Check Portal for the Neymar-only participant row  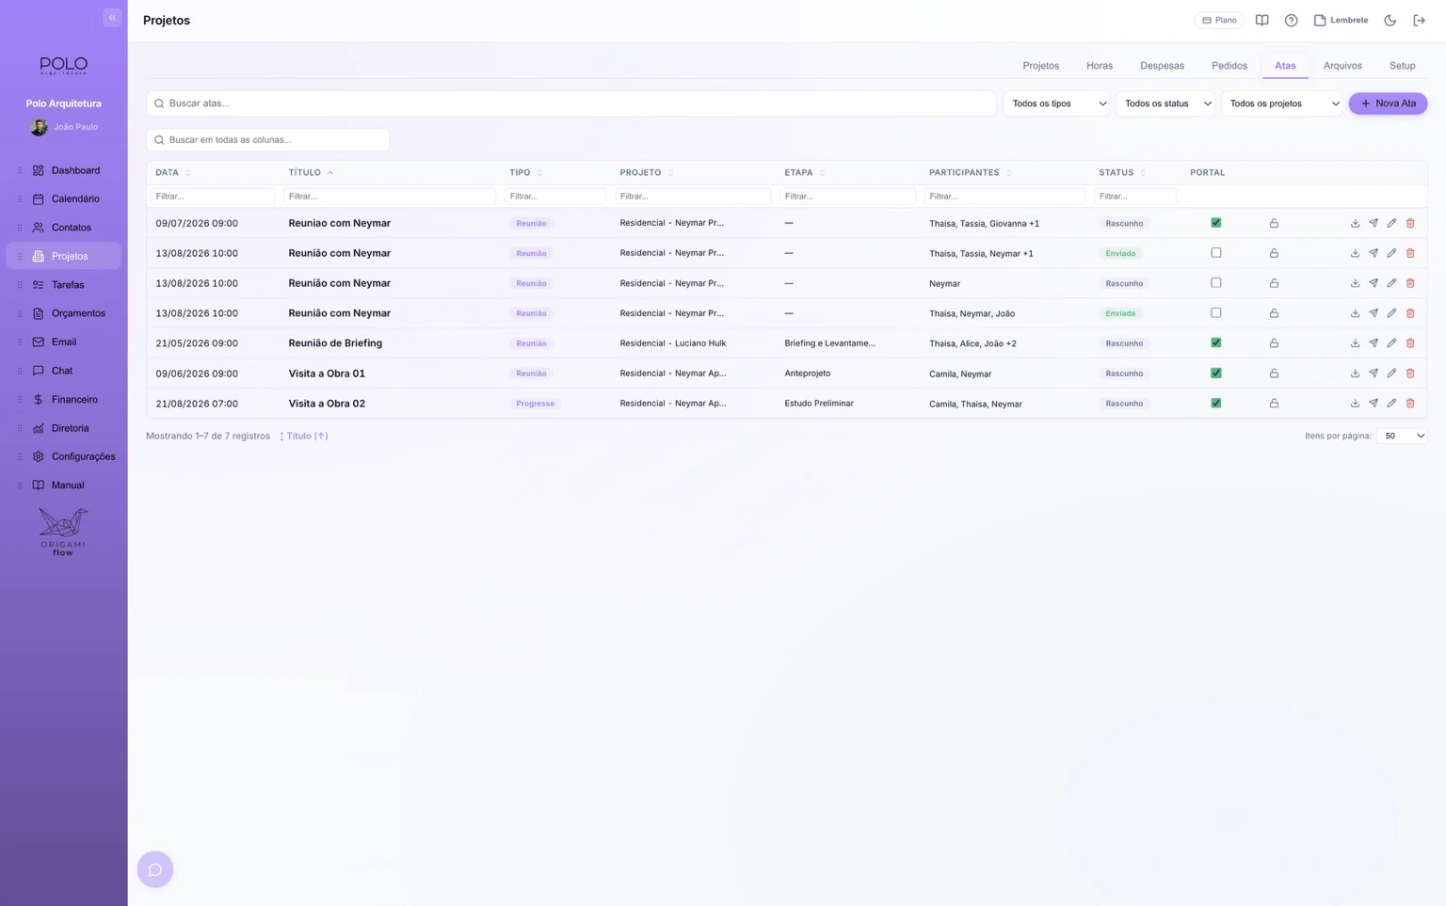(x=1216, y=283)
